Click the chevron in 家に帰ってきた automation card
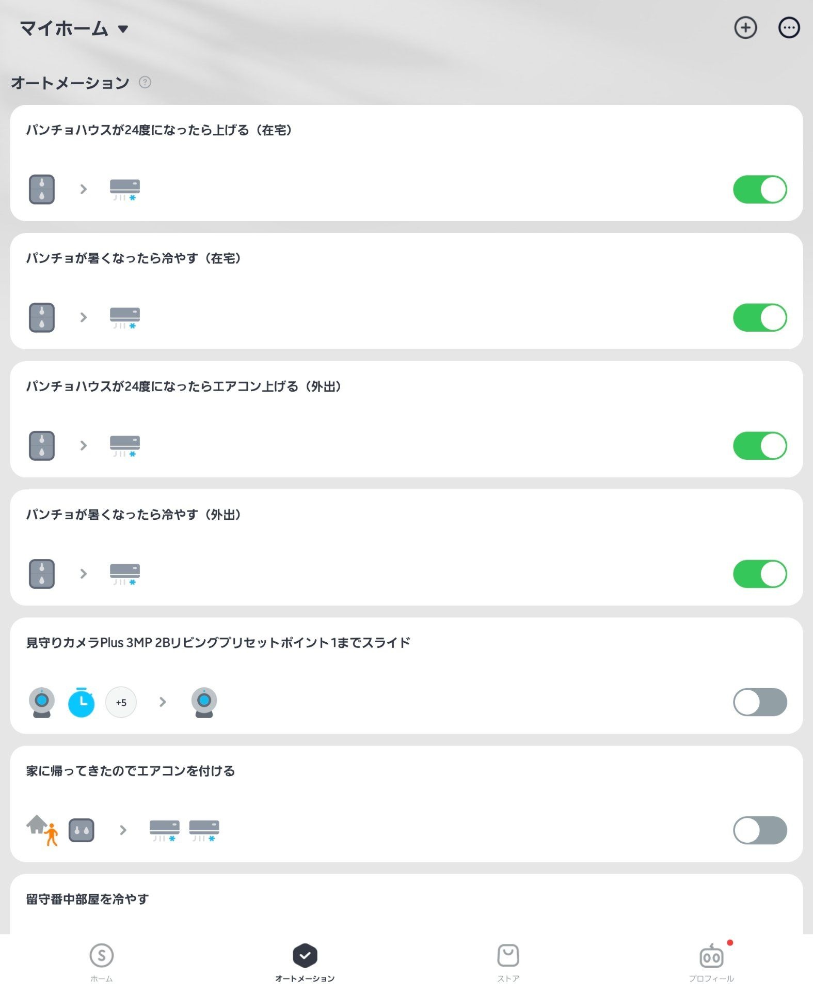 pos(123,830)
